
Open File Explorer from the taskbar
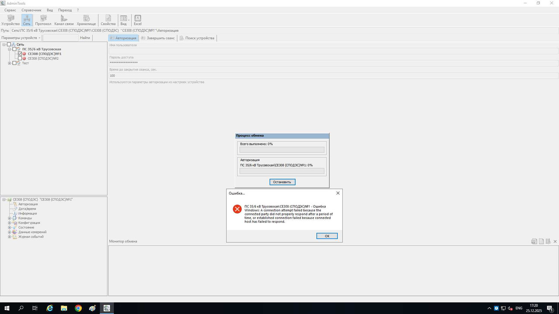[x=64, y=308]
